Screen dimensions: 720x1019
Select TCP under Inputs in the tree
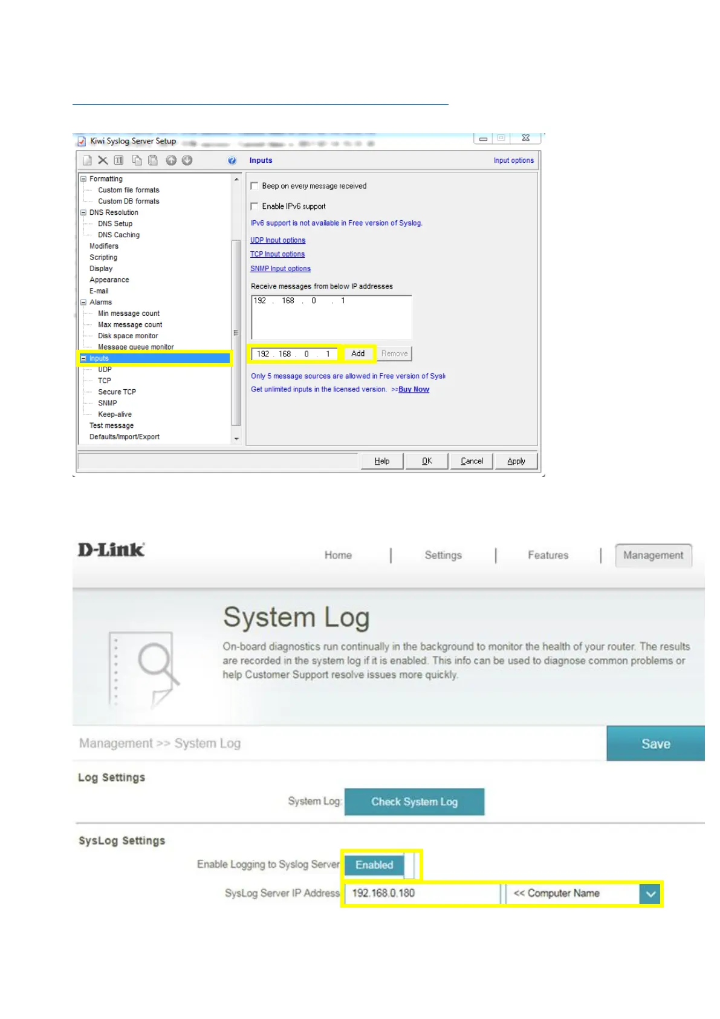click(105, 381)
